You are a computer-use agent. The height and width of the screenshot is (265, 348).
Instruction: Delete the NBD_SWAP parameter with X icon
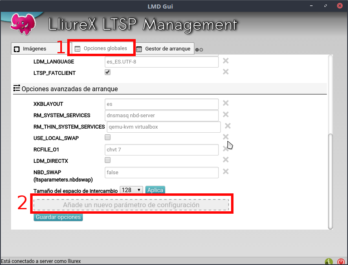click(225, 172)
